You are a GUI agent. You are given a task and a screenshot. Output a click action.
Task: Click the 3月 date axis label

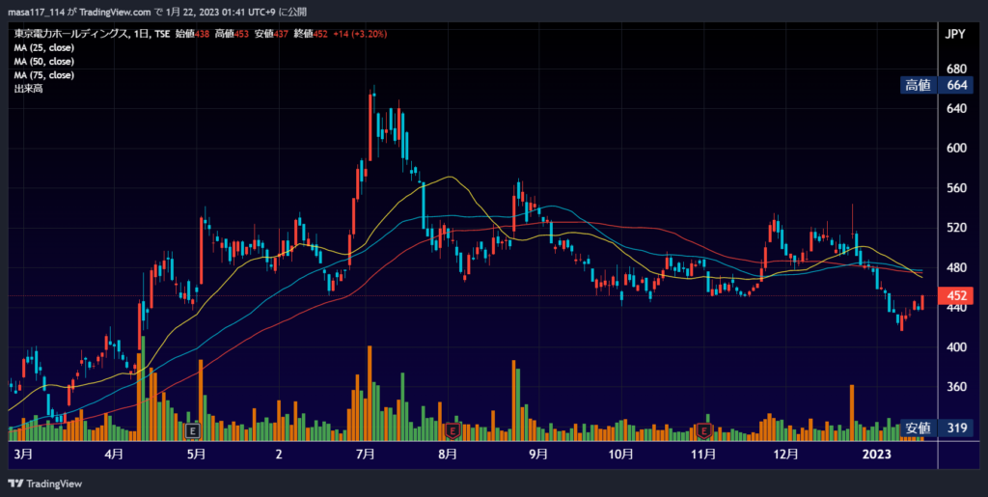[x=23, y=455]
